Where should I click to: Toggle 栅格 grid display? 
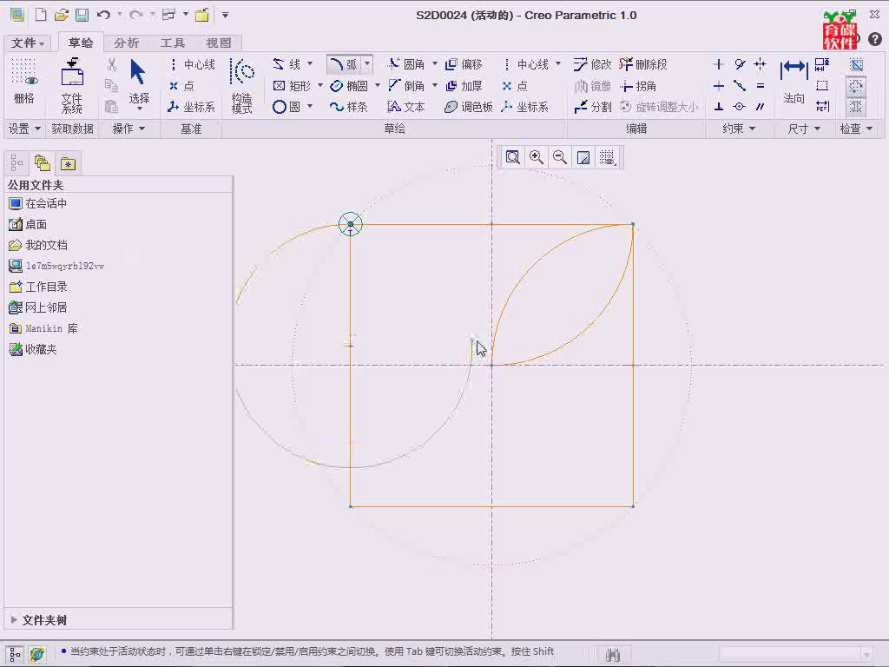23,82
